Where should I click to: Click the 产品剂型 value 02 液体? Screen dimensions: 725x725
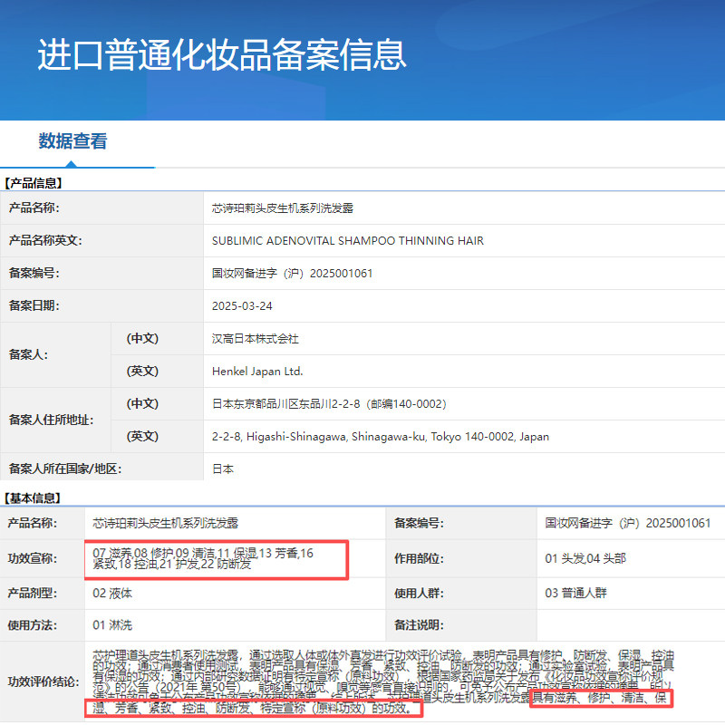pos(112,594)
